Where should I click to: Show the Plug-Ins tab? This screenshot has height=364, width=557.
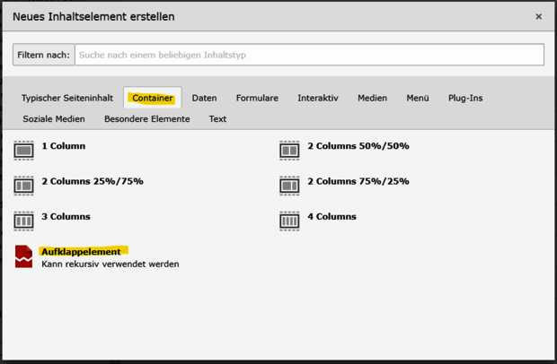[465, 98]
